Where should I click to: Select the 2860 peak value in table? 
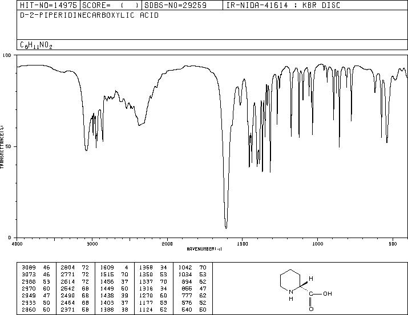click(x=29, y=310)
